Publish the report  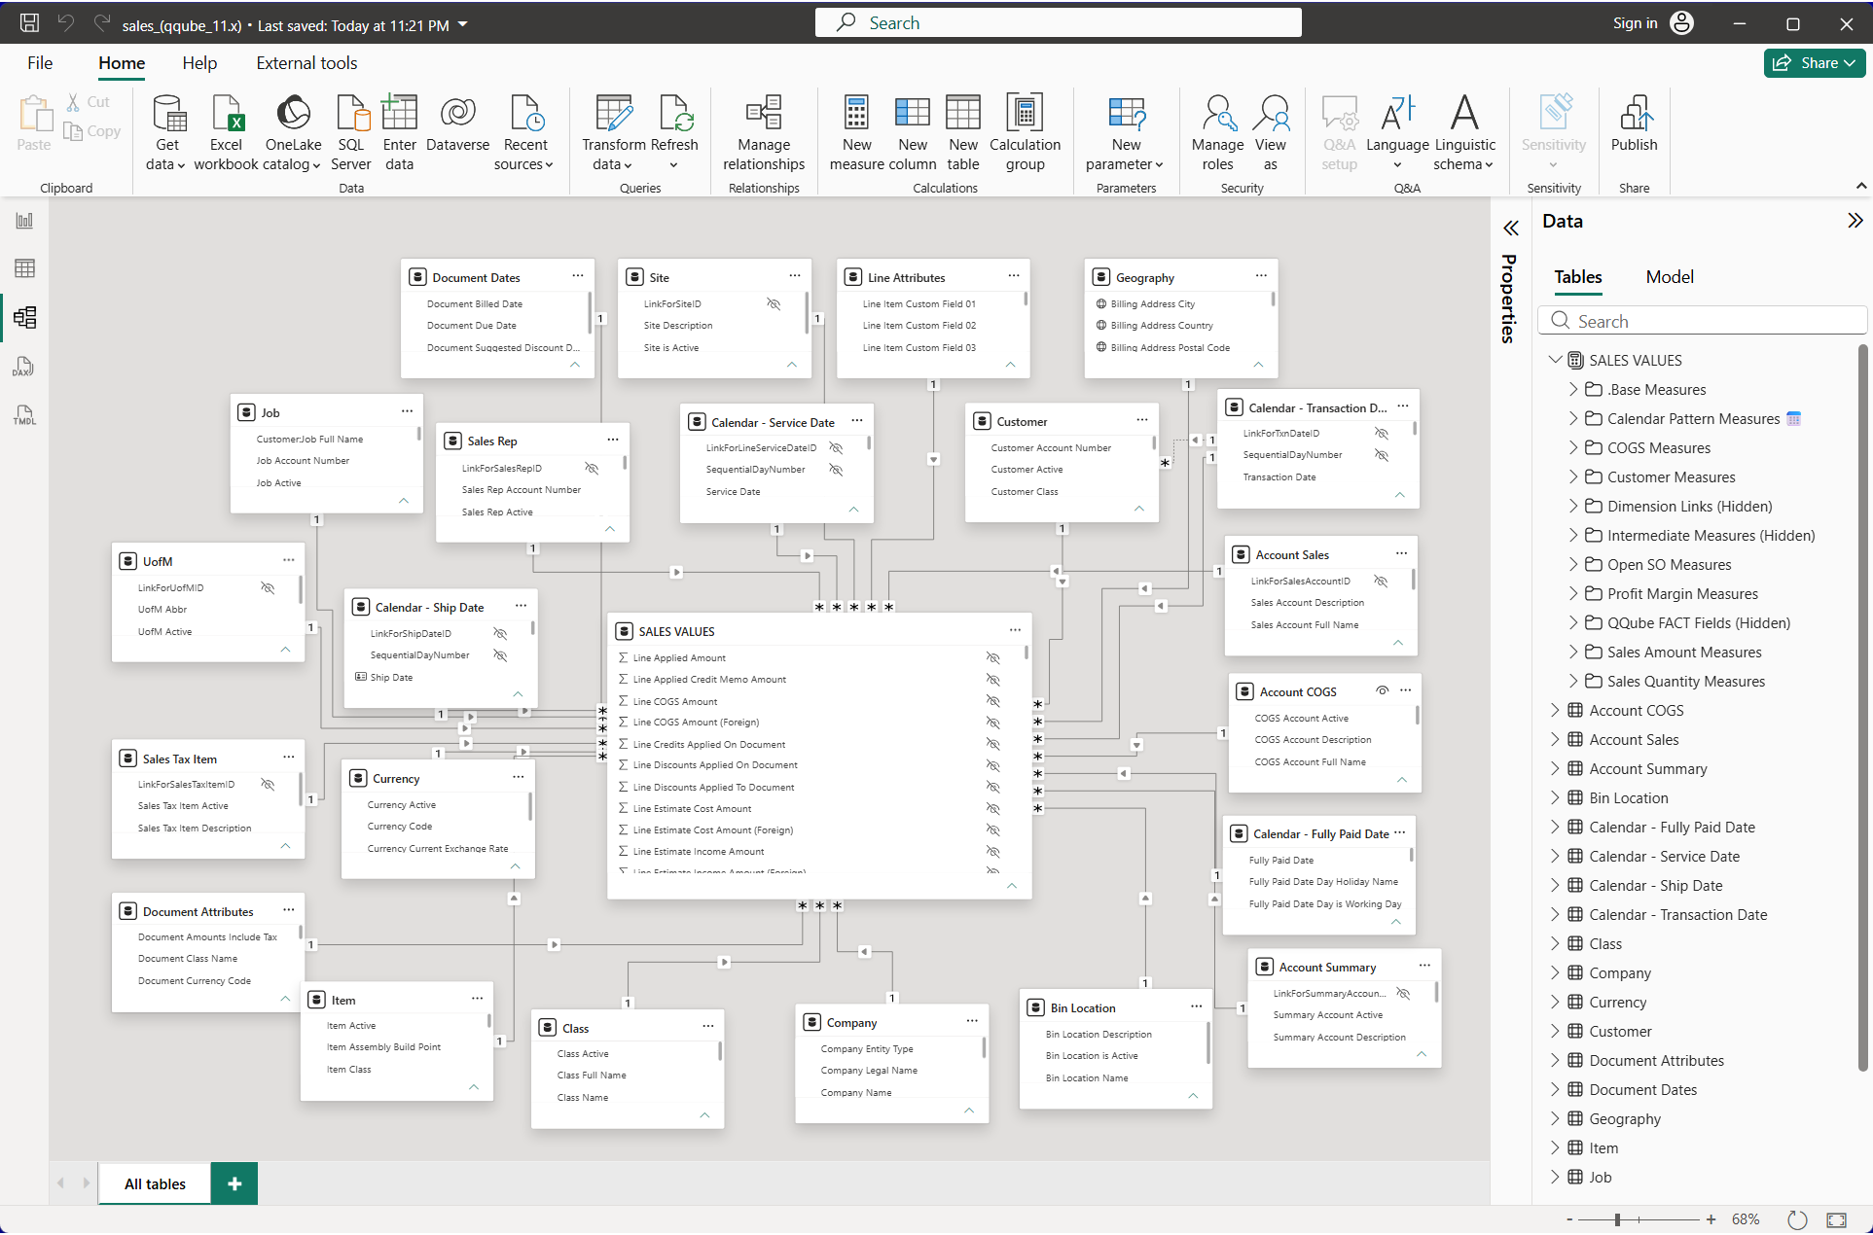pyautogui.click(x=1634, y=123)
